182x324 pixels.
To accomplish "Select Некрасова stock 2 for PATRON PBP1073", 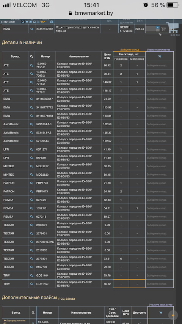I will (121, 192).
